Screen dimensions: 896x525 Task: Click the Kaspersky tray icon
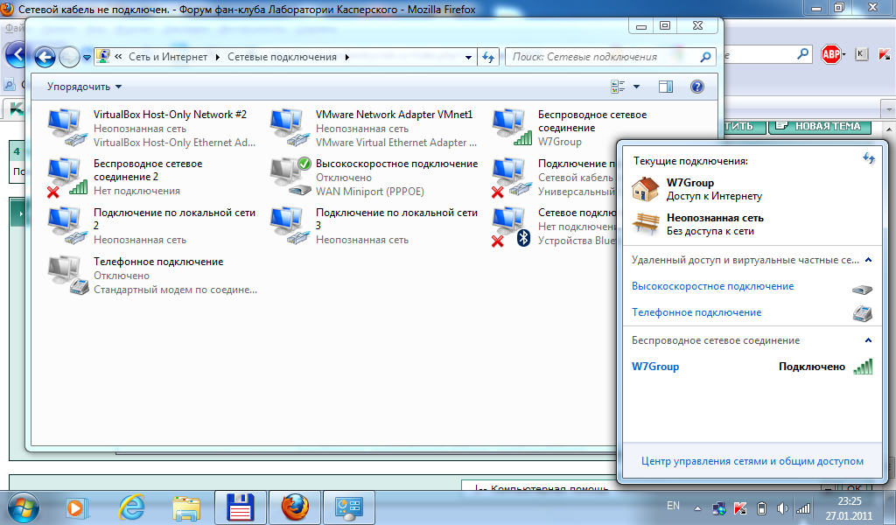coord(740,507)
